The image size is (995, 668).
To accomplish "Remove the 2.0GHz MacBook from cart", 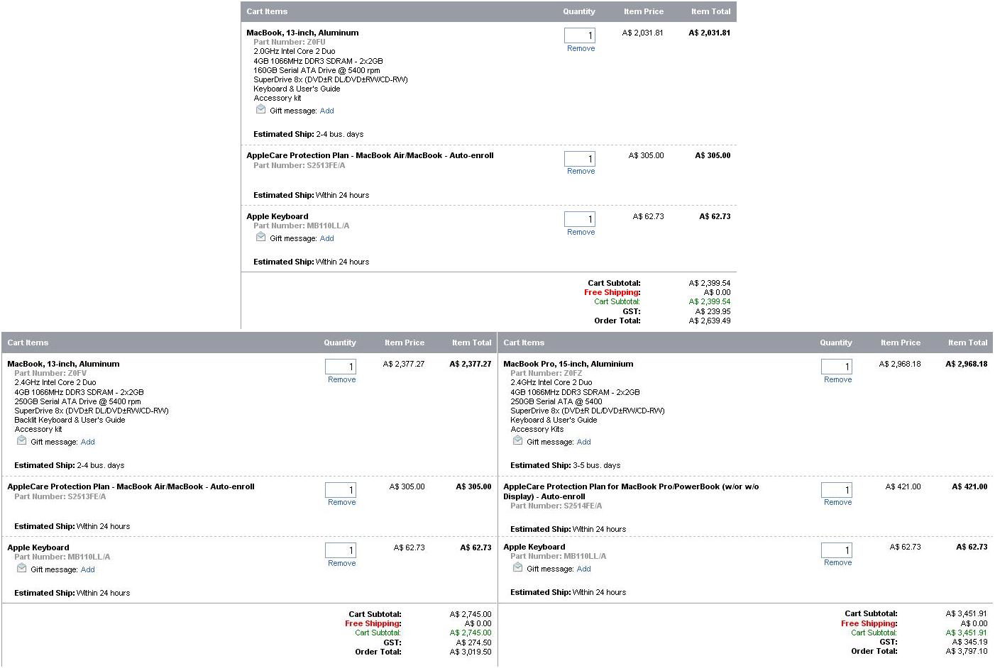I will (581, 48).
